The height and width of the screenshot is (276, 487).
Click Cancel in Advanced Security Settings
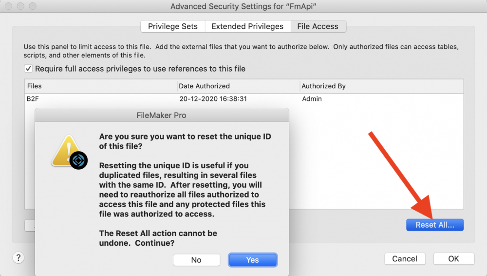click(405, 258)
